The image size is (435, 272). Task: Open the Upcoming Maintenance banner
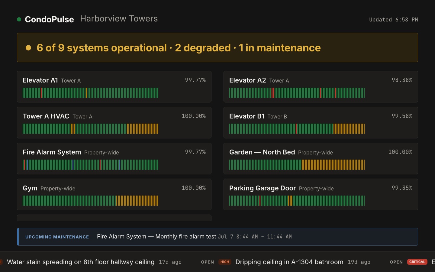(217, 237)
